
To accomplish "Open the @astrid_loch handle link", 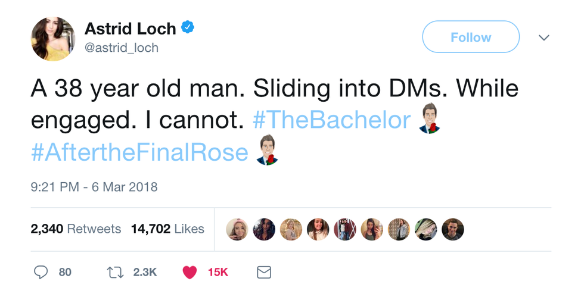I will coord(122,48).
